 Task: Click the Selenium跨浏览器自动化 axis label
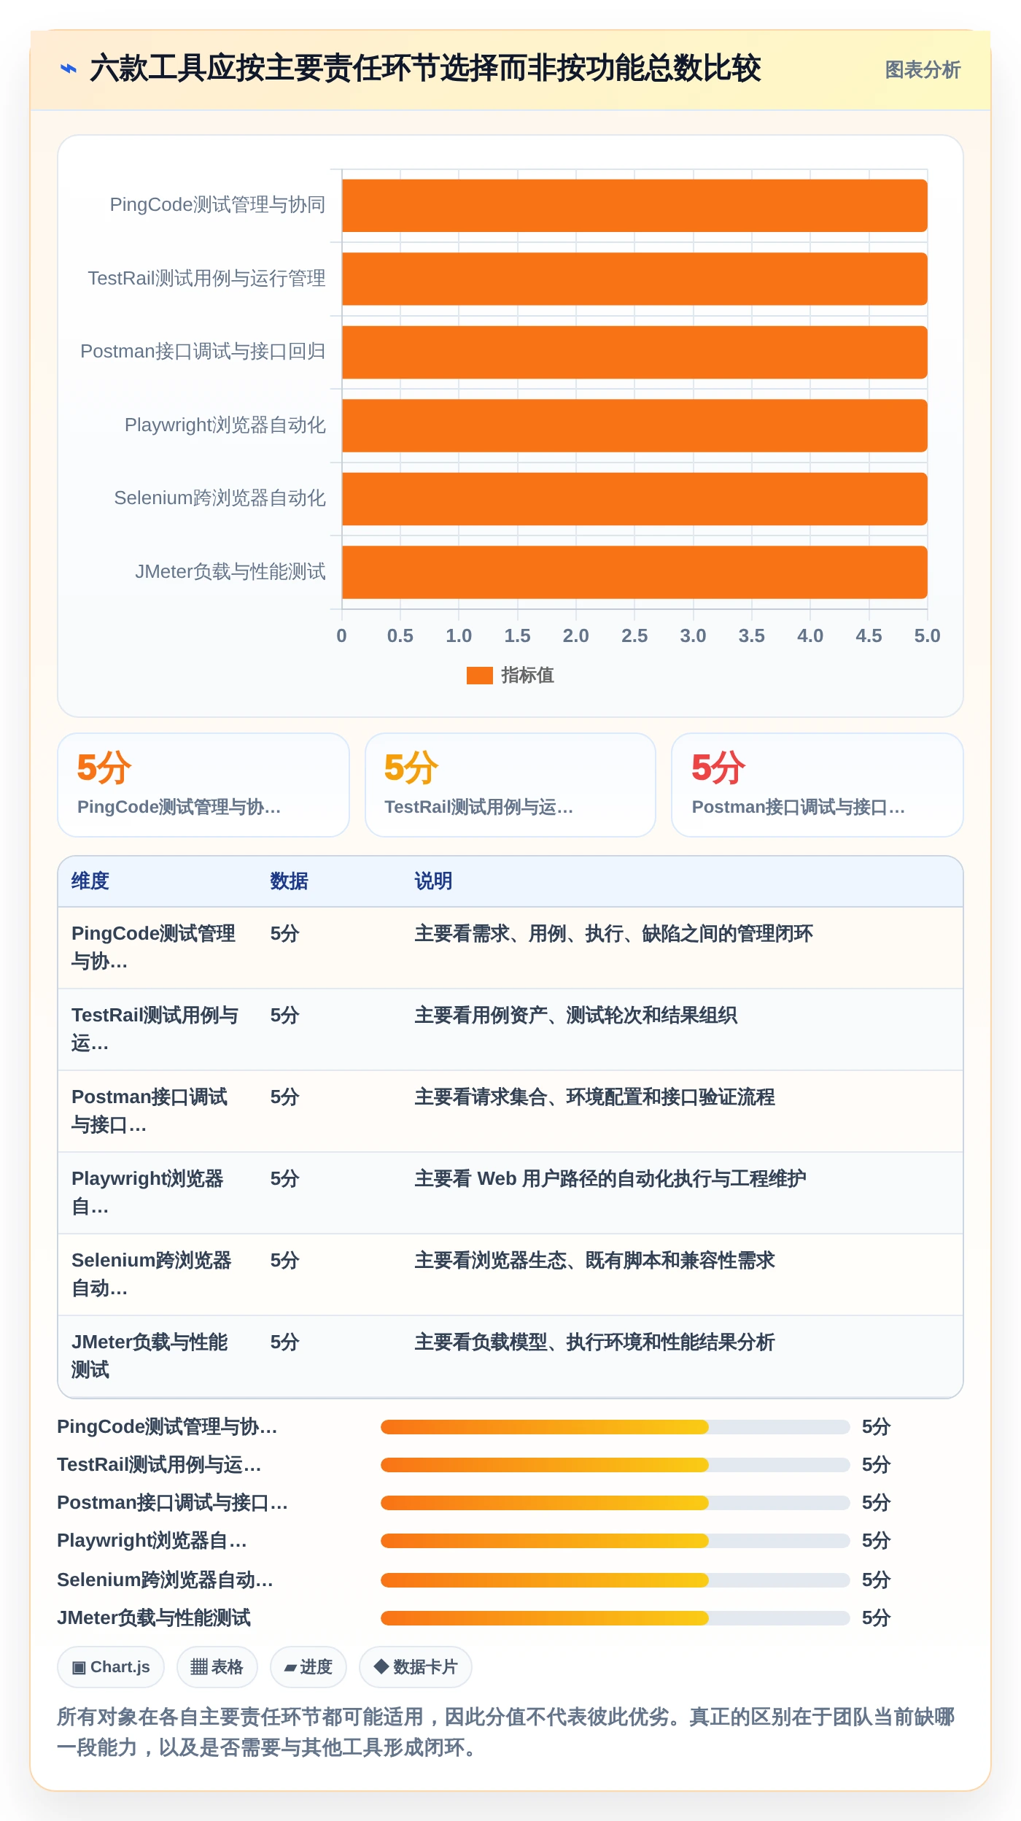tap(220, 498)
